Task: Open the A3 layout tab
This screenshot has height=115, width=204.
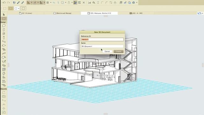Action: (x=136, y=13)
